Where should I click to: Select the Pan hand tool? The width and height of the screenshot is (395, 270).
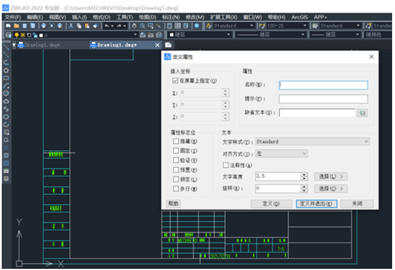point(134,26)
